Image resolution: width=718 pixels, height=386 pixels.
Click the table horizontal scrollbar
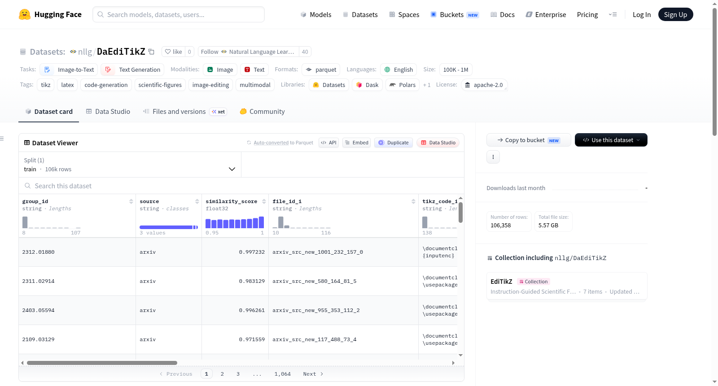click(102, 363)
